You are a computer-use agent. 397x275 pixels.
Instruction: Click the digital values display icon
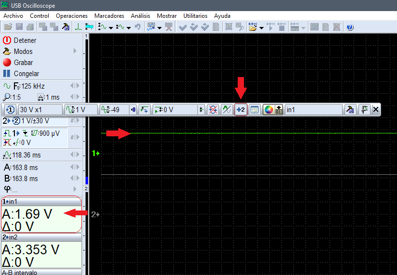(x=255, y=110)
